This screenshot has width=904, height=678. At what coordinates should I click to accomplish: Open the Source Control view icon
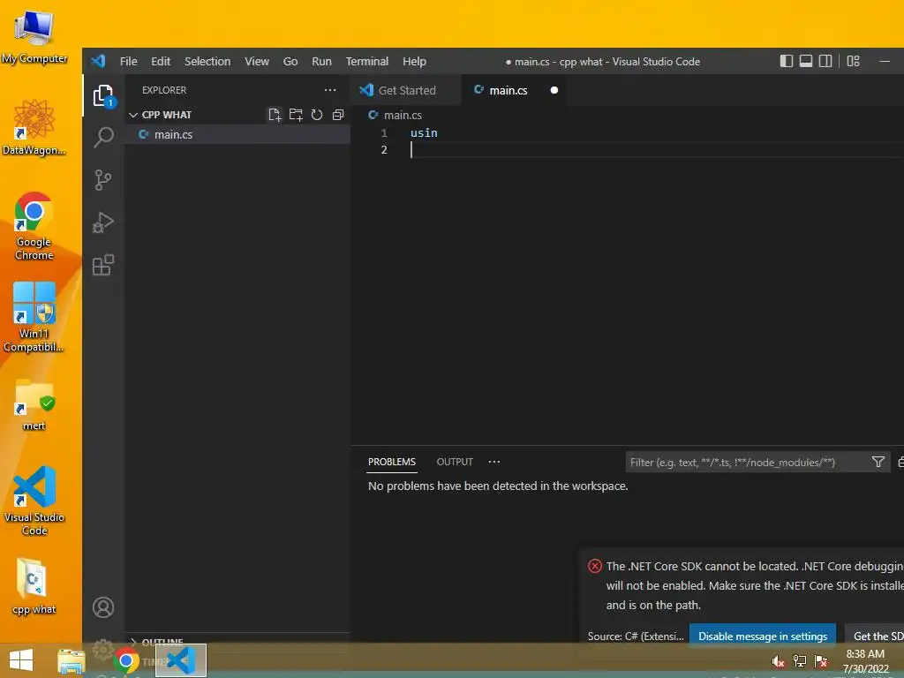[103, 180]
